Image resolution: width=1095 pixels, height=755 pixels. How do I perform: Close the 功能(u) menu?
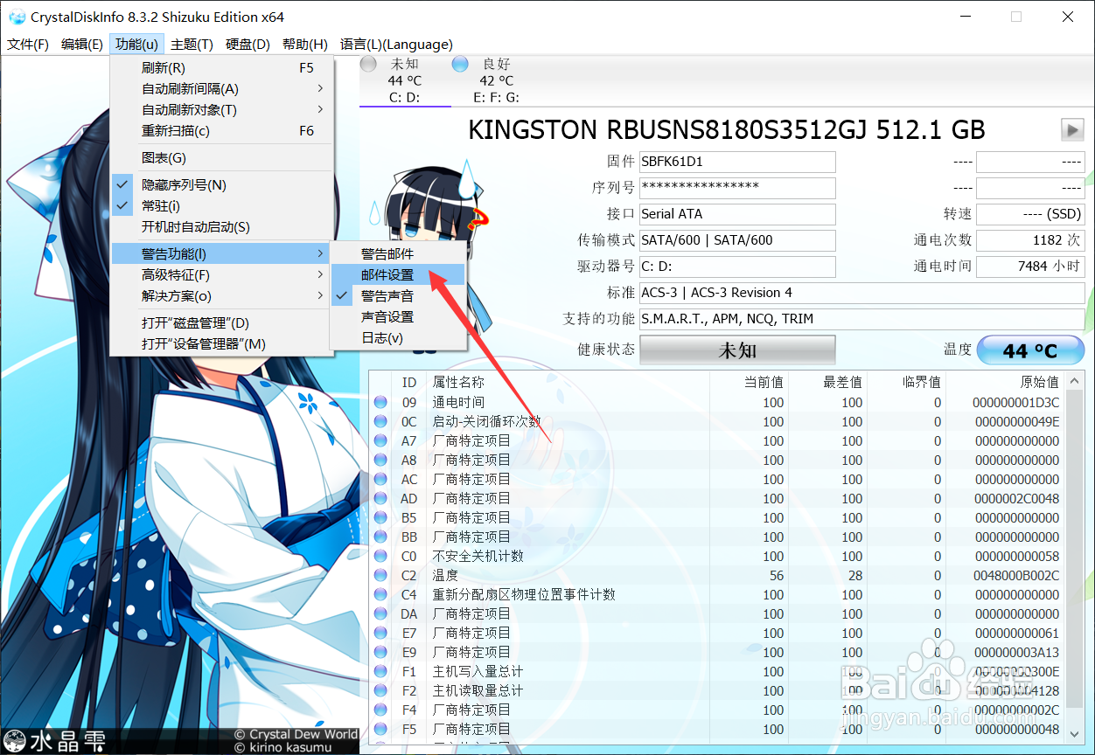point(136,45)
